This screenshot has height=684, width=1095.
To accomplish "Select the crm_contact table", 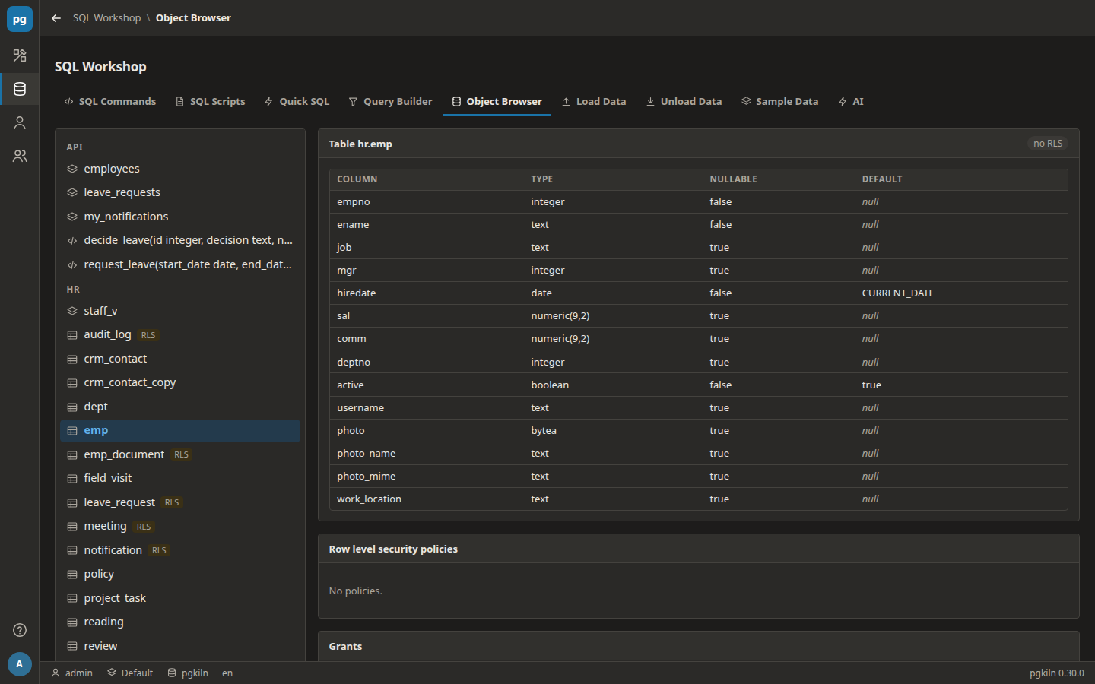I will point(180,359).
